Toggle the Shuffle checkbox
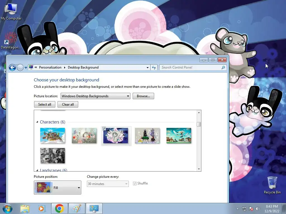Image resolution: width=286 pixels, height=214 pixels. [x=135, y=183]
